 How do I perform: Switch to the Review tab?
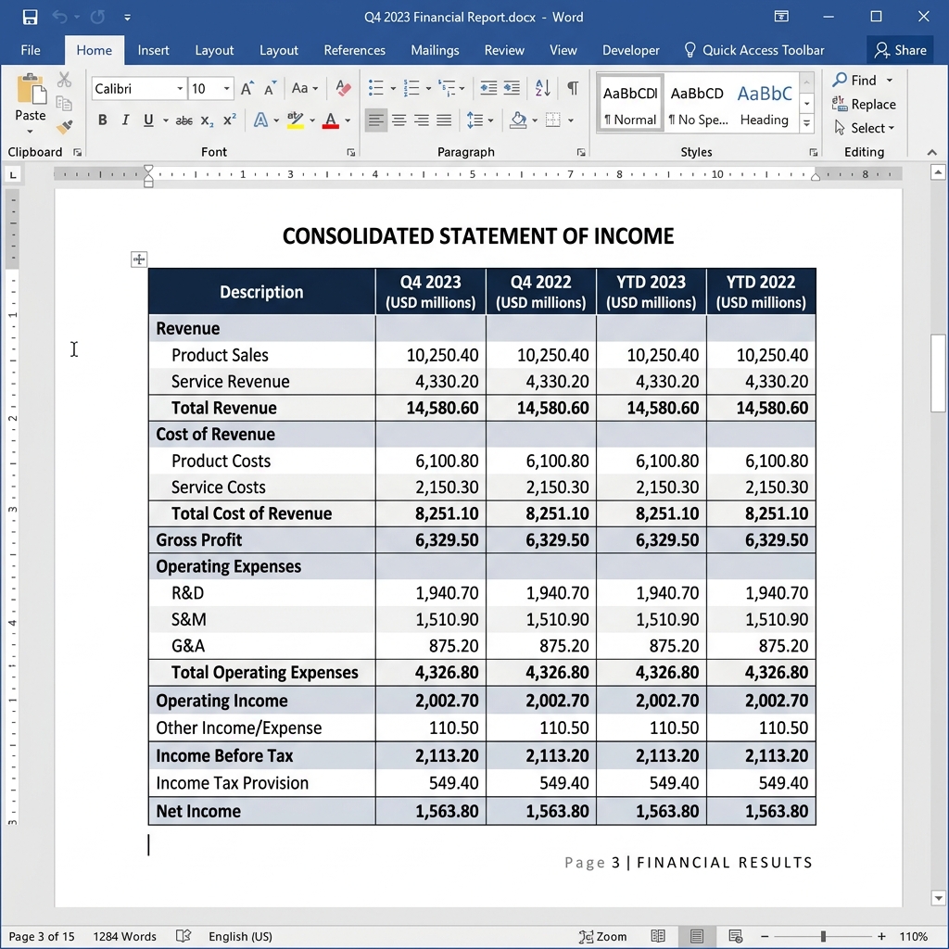click(504, 50)
